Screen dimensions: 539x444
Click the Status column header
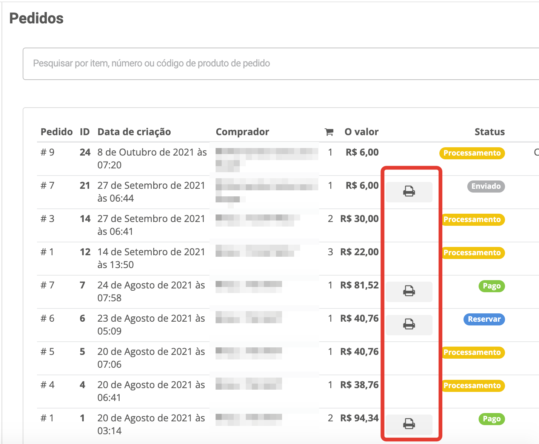(x=489, y=132)
